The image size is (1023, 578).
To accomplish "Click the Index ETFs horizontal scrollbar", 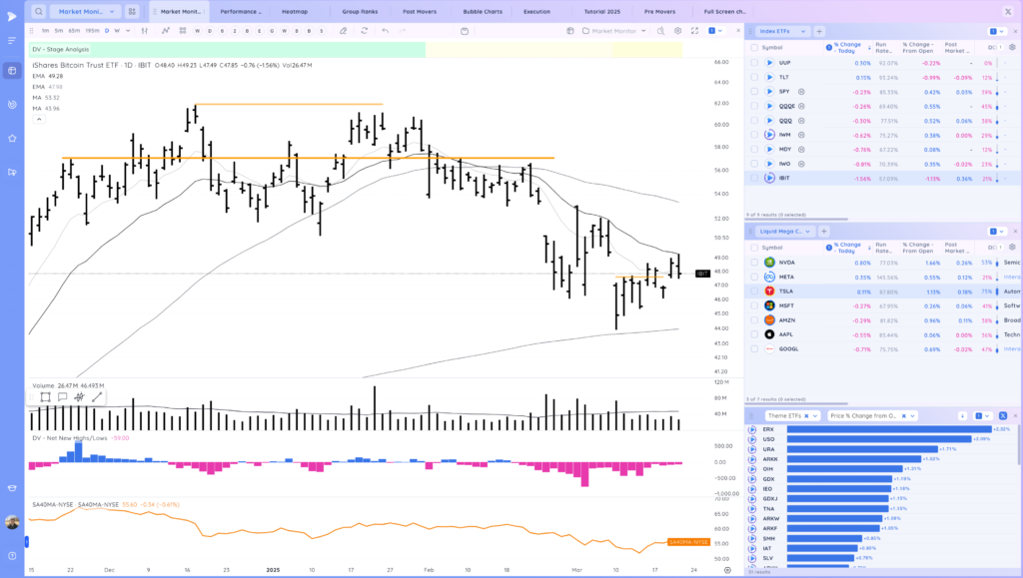I will click(796, 220).
